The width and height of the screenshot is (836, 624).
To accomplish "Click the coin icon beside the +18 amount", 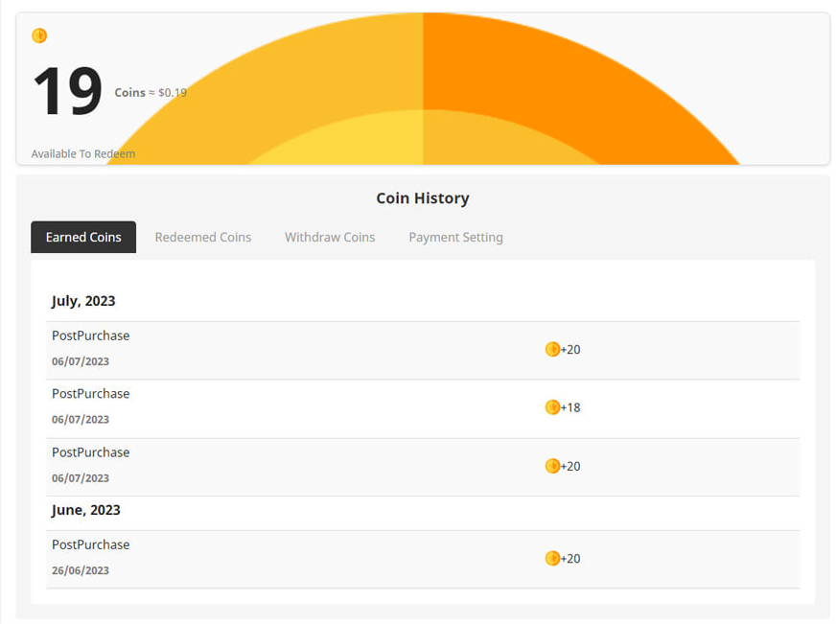I will pyautogui.click(x=552, y=407).
